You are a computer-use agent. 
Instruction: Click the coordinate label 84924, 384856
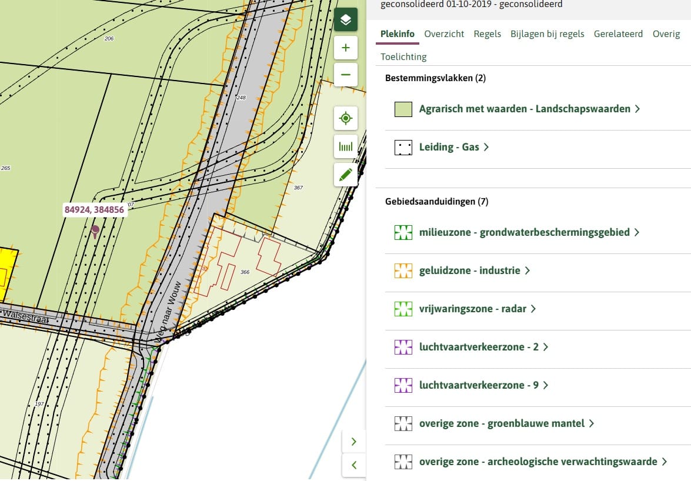click(95, 209)
